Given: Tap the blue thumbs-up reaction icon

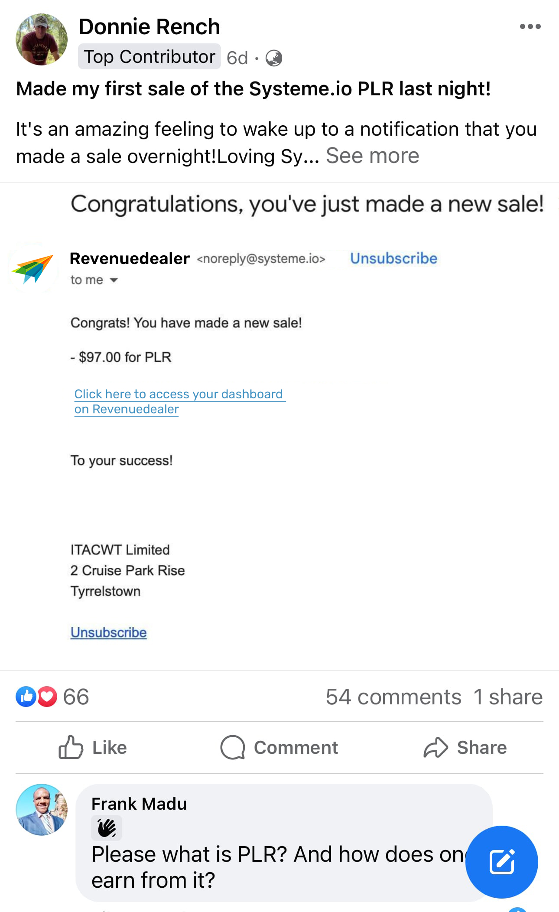Looking at the screenshot, I should (26, 697).
